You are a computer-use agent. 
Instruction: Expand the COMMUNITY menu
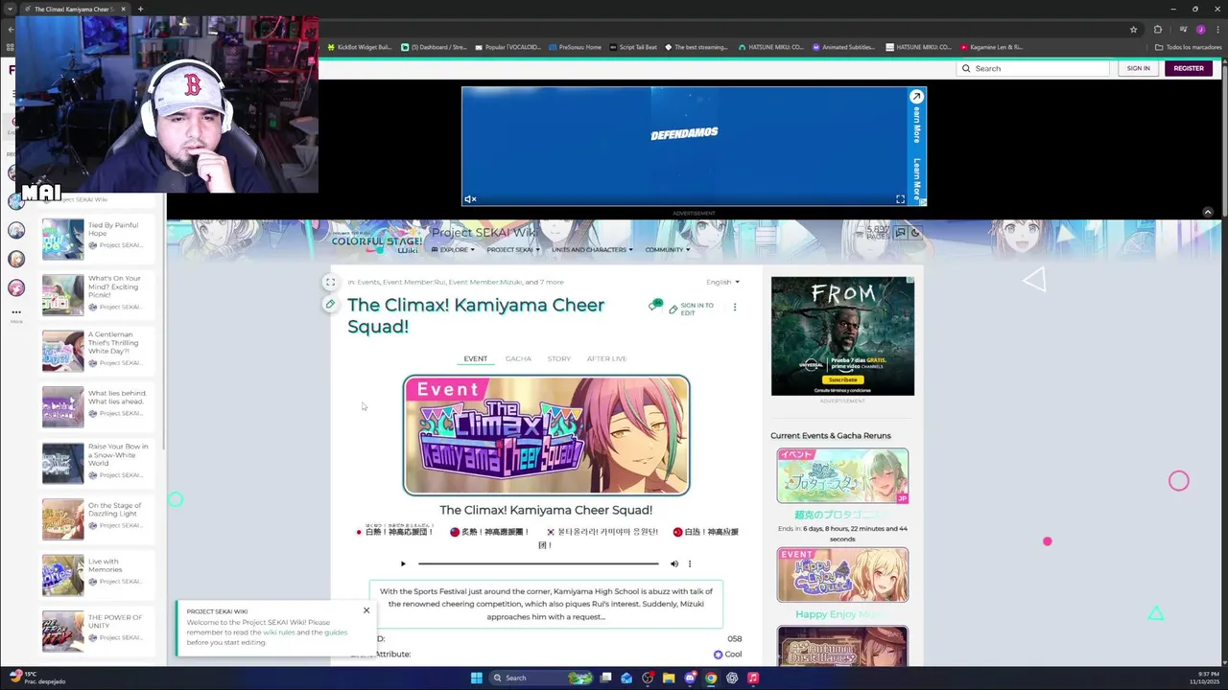[667, 250]
